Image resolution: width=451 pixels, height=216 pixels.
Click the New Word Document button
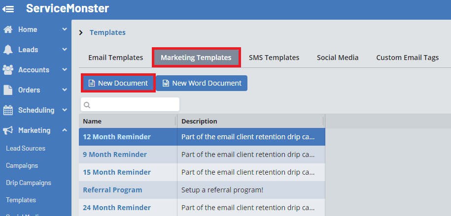(202, 83)
